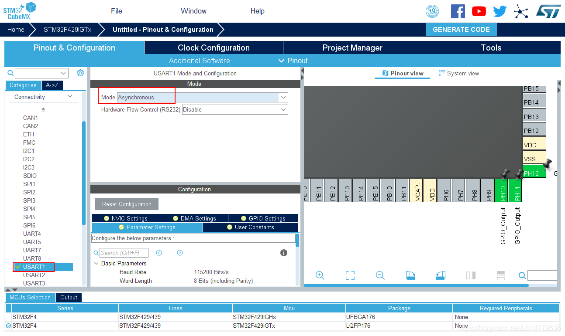Rotate the chip clockwise icon
Viewport: 565px width, 336px height.
(410, 275)
